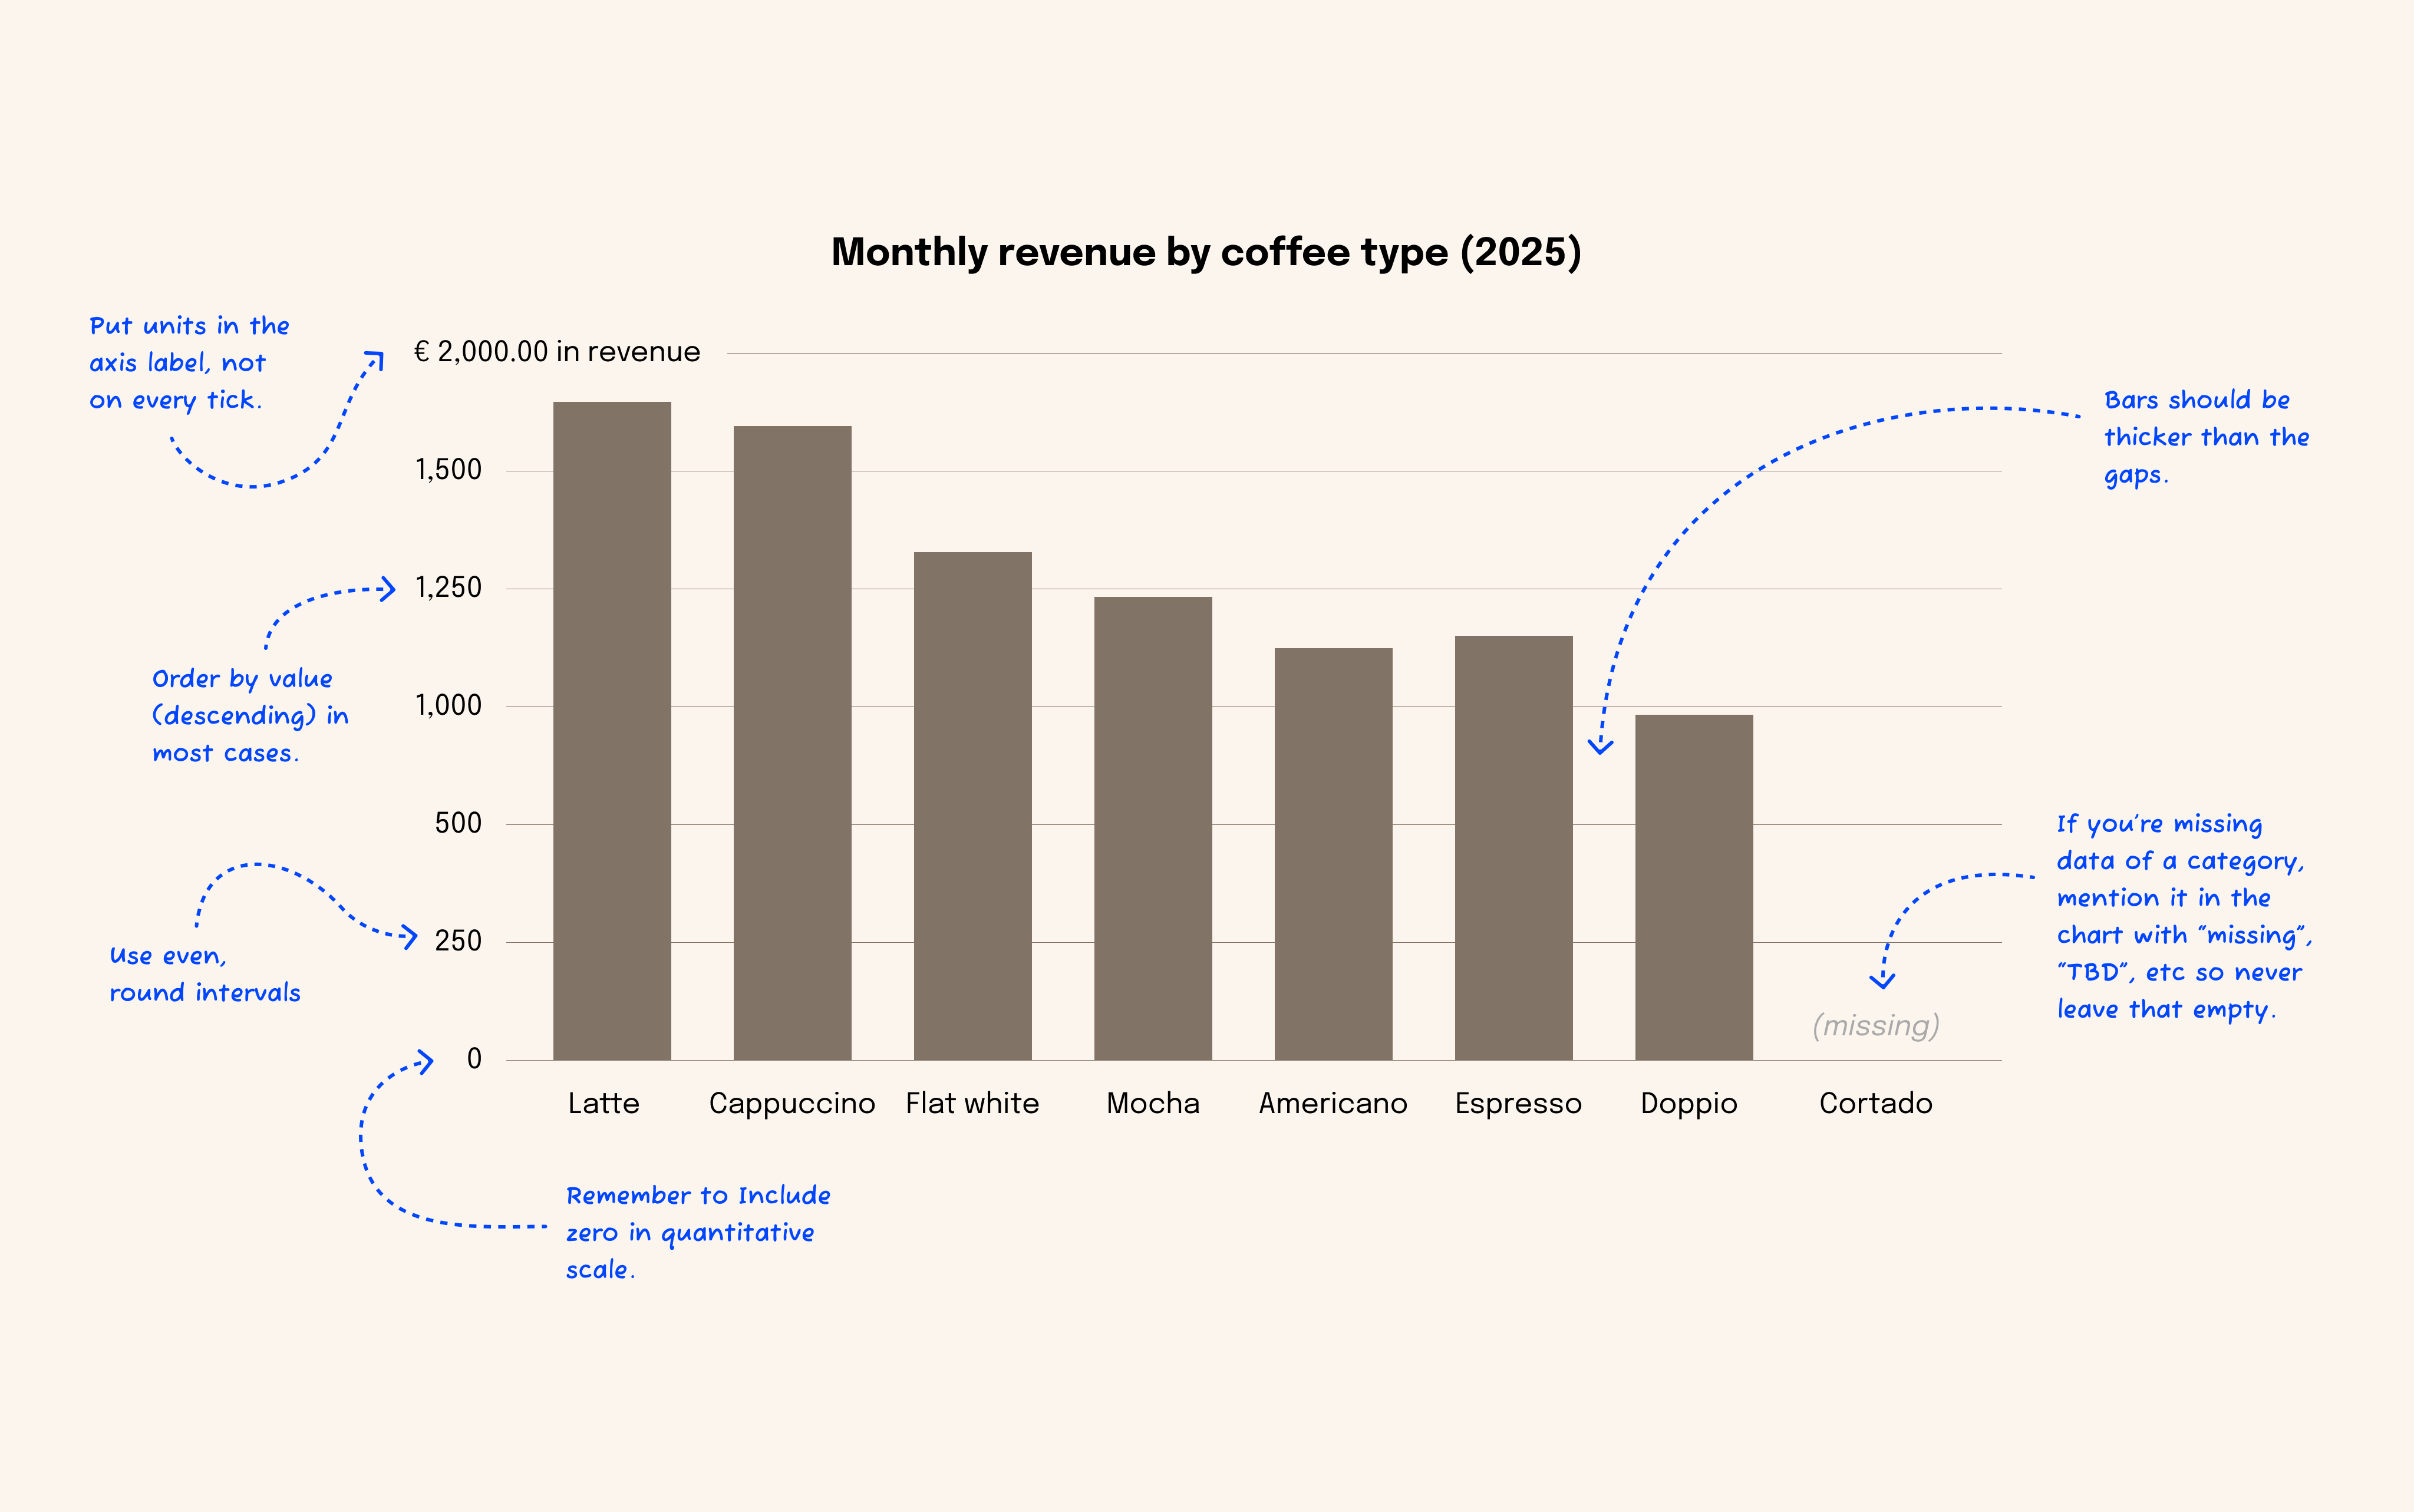Select the Americano bar
Viewport: 2414px width, 1512px height.
tap(1333, 853)
